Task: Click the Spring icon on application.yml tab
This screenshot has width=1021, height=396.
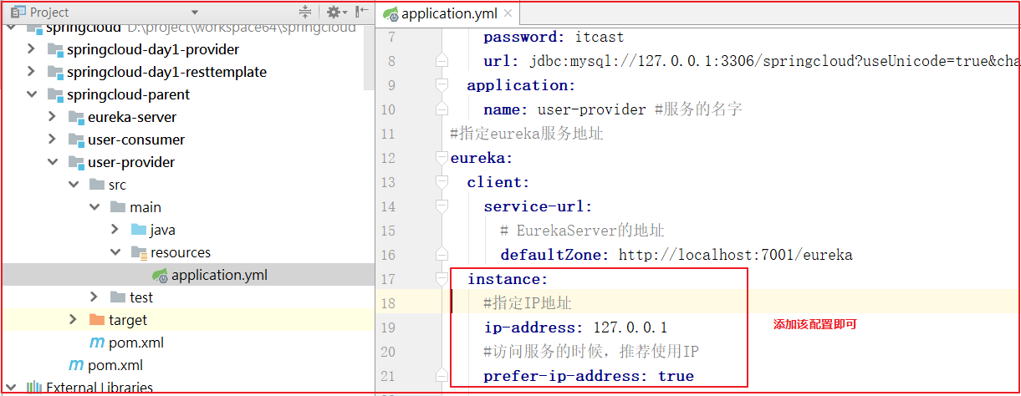Action: [x=391, y=14]
